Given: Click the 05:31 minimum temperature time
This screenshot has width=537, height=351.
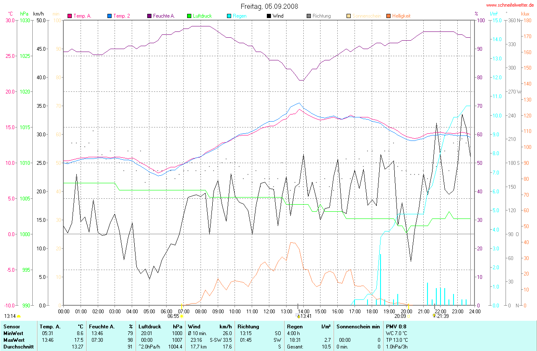Looking at the screenshot, I should [x=48, y=333].
